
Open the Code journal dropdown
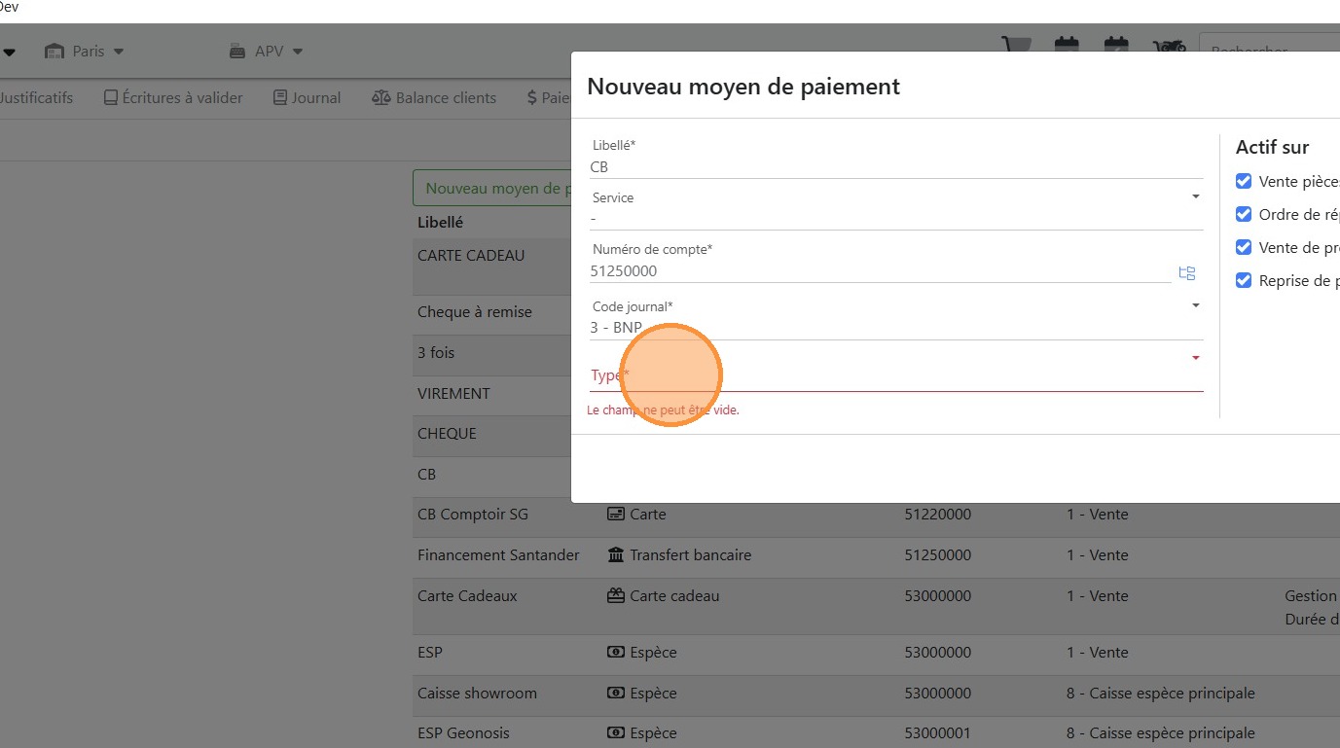(x=896, y=317)
